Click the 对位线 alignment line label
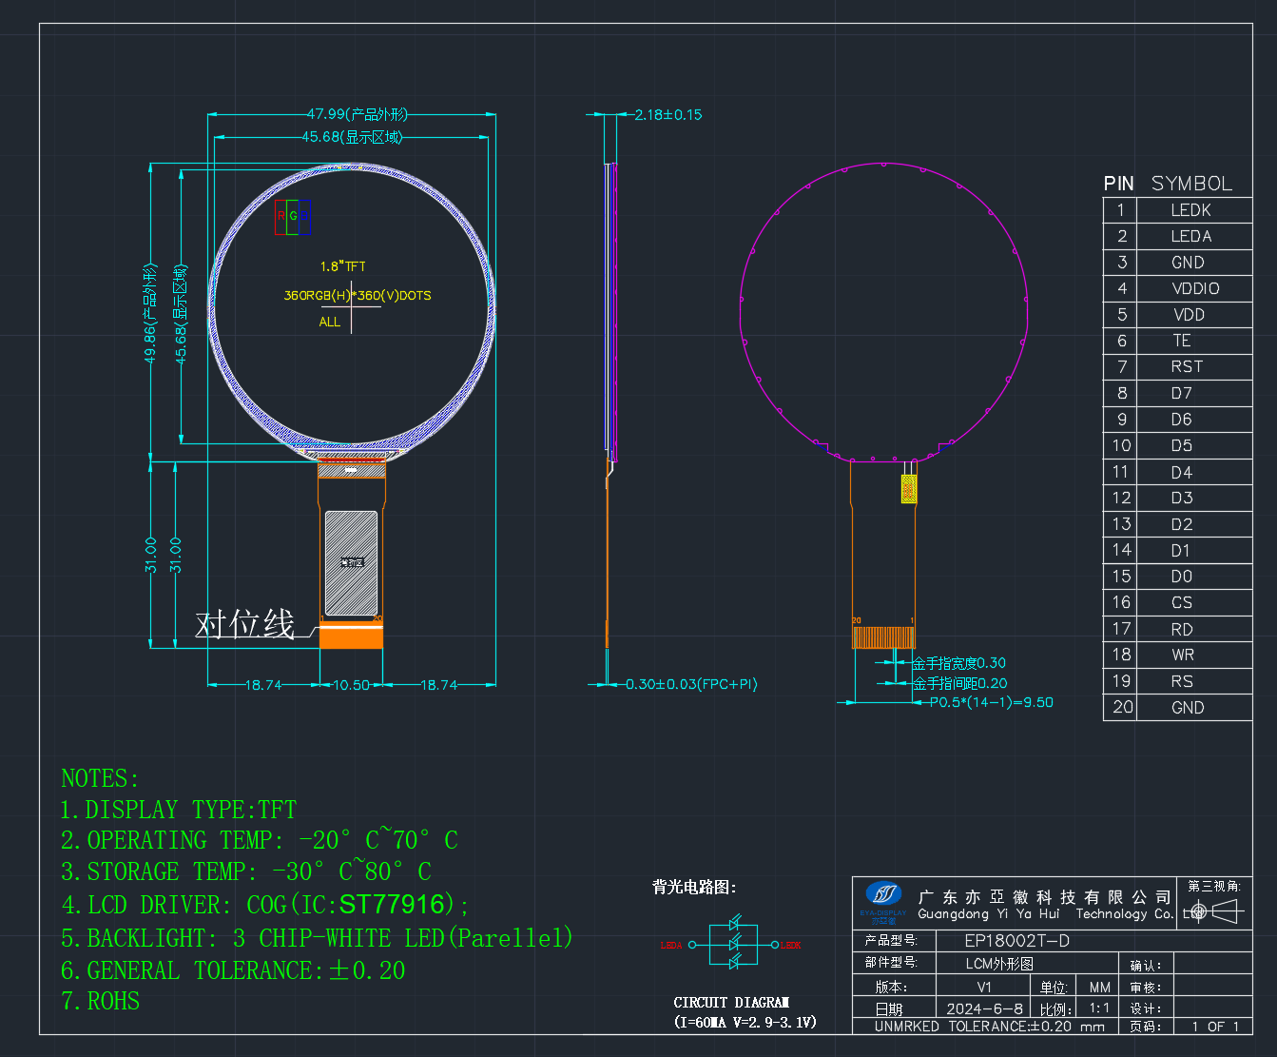Image resolution: width=1277 pixels, height=1057 pixels. [x=244, y=625]
